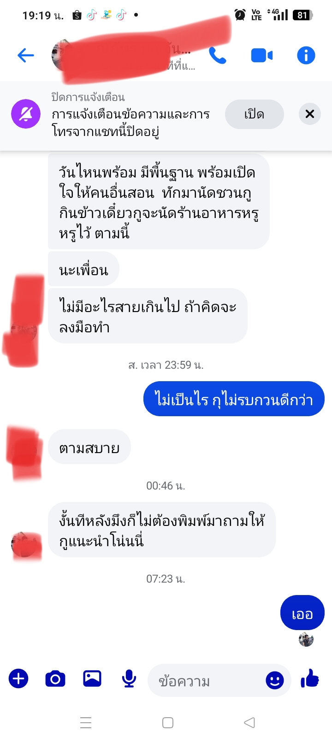Start a video call with camera icon

coord(261,56)
